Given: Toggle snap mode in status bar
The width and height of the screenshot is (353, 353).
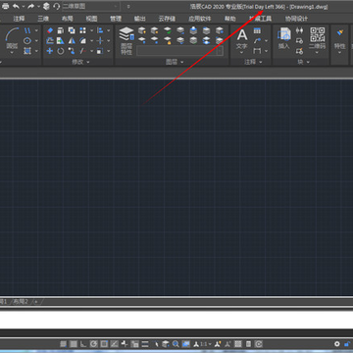Looking at the screenshot, I should [x=64, y=344].
